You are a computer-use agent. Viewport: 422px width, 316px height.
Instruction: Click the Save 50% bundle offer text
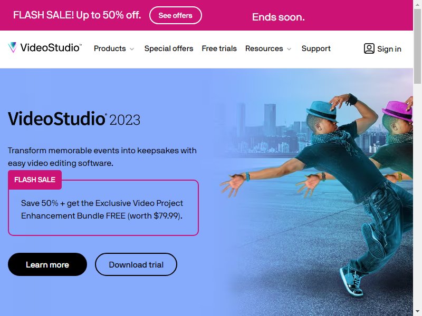click(x=102, y=209)
